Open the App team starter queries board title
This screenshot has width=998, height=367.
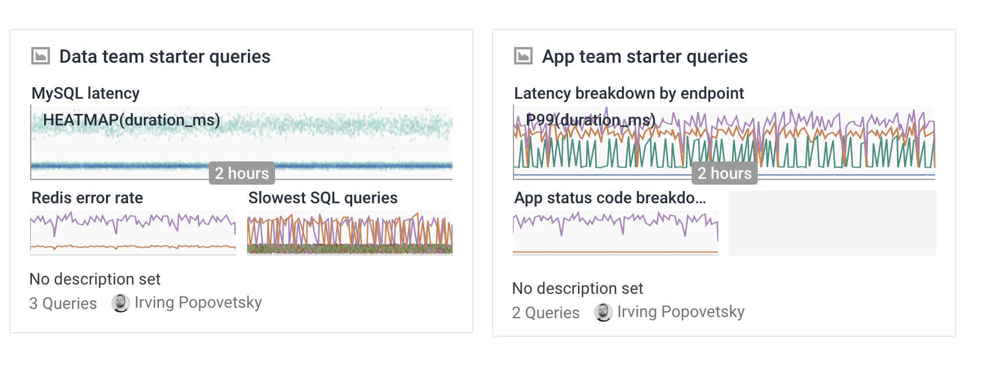pyautogui.click(x=645, y=56)
